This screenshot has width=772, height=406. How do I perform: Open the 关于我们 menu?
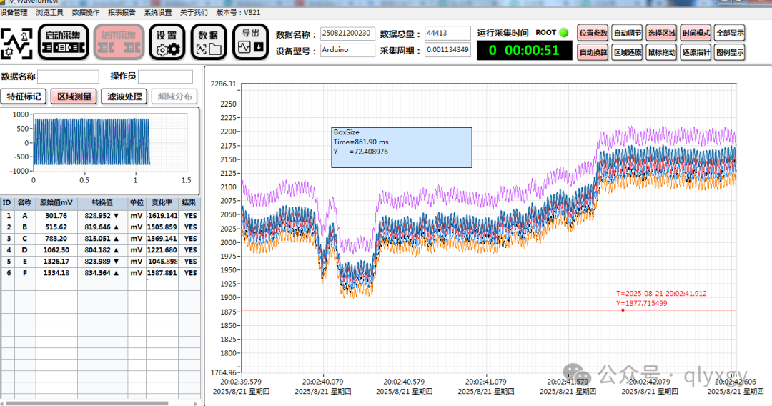pos(194,12)
